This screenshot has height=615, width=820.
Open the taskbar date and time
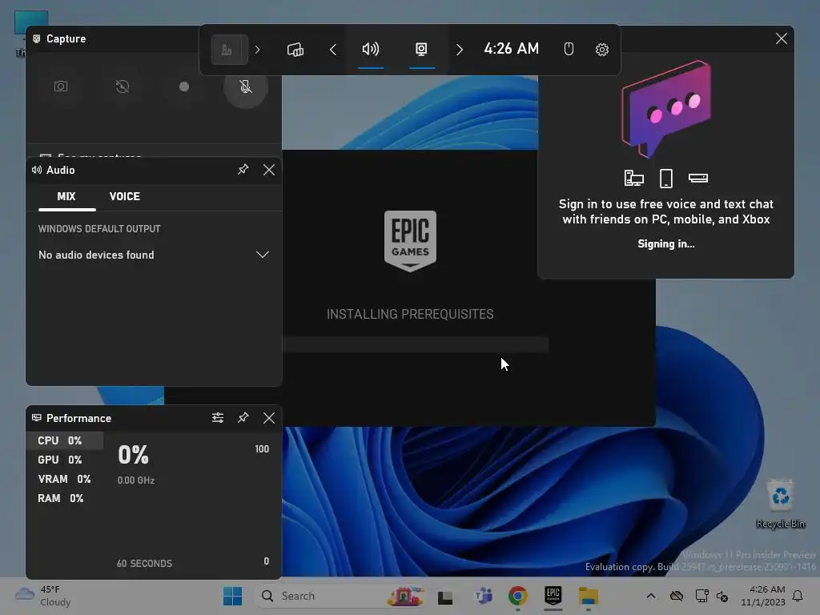point(763,596)
